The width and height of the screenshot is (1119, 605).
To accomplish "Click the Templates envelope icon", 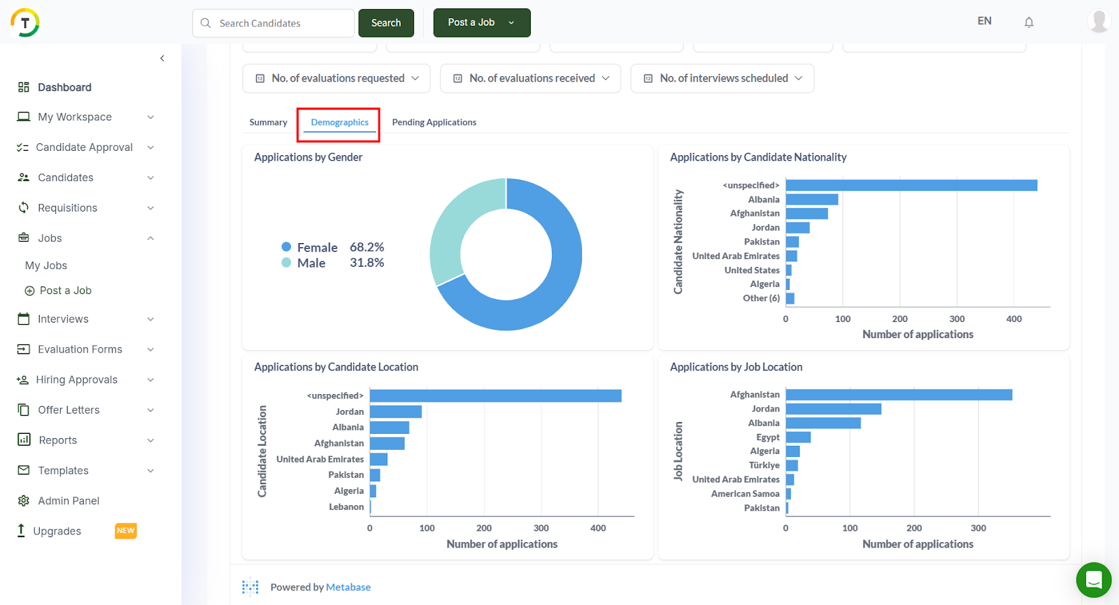I will click(x=24, y=470).
